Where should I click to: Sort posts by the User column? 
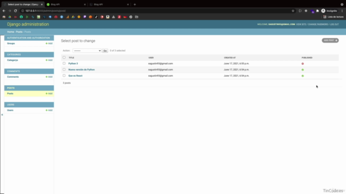point(151,58)
